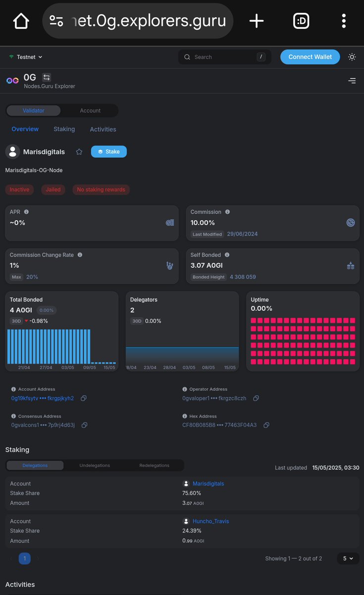Open account address 0g19kfsytv link
Viewport: 364px width, 595px height.
pyautogui.click(x=43, y=398)
